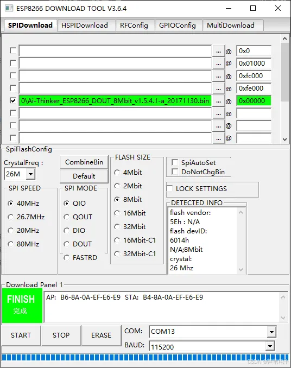
Task: Click the green FINISH status indicator
Action: 22,306
